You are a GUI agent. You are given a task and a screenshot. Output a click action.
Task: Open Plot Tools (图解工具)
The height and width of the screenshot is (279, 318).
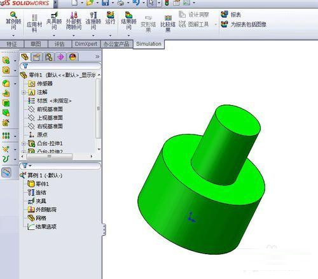coord(194,24)
